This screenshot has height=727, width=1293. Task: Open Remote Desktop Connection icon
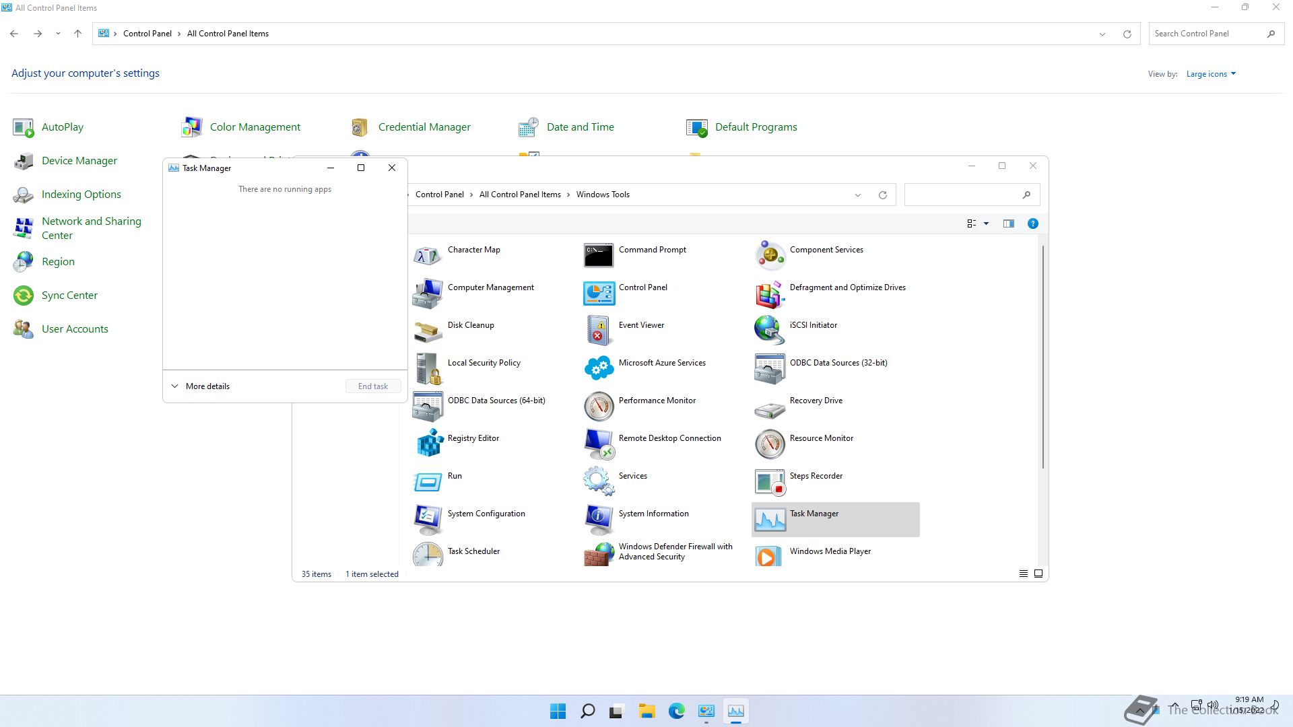coord(598,444)
